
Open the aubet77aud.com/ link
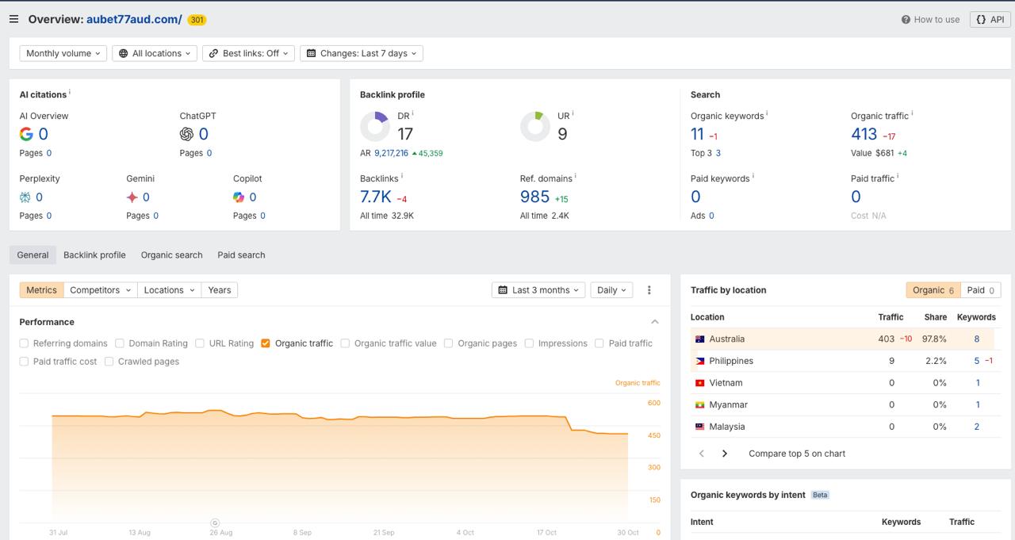[x=133, y=19]
